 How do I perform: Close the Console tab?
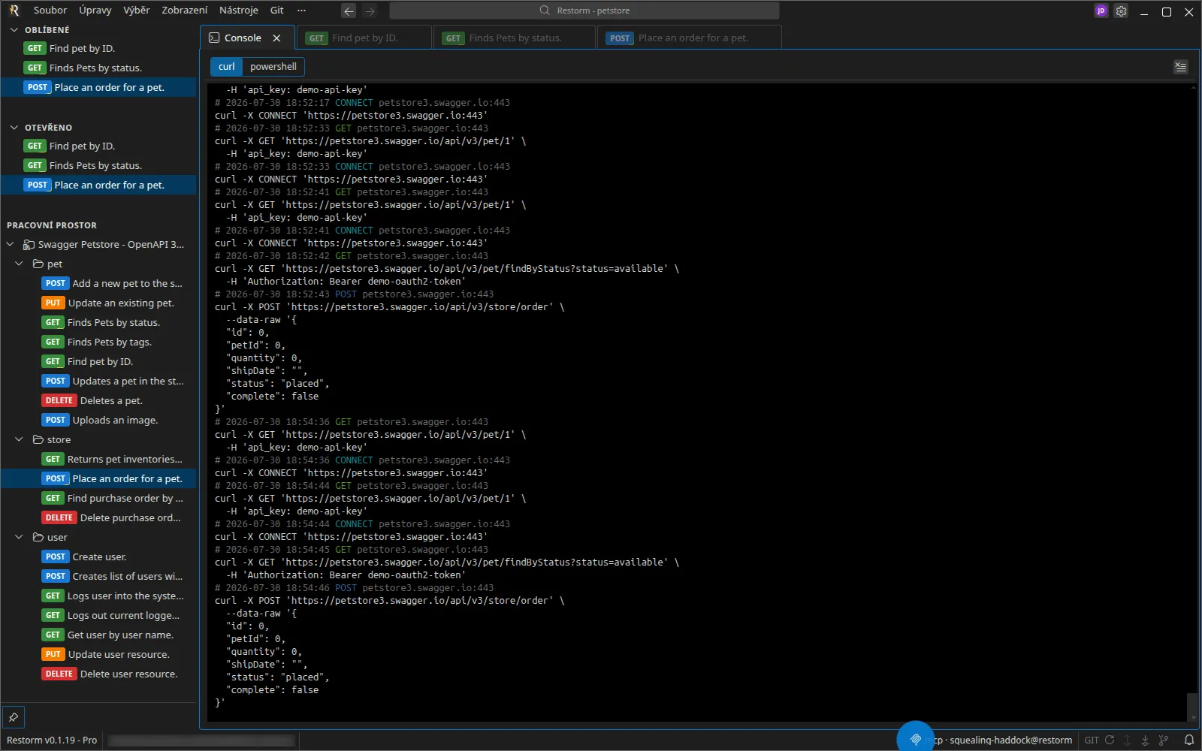tap(276, 38)
